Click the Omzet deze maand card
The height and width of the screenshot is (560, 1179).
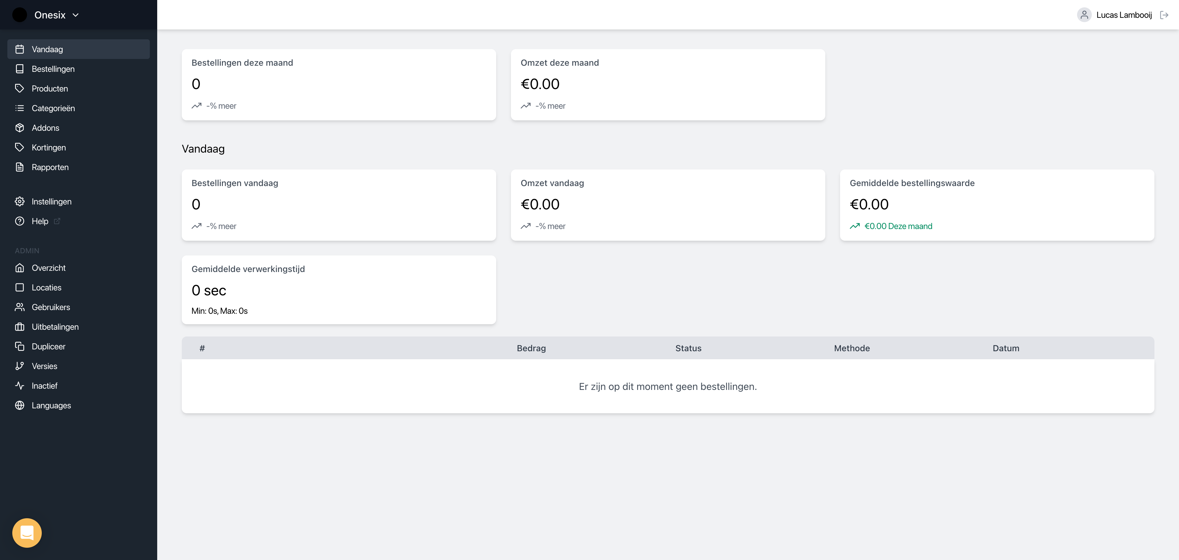[x=668, y=85]
